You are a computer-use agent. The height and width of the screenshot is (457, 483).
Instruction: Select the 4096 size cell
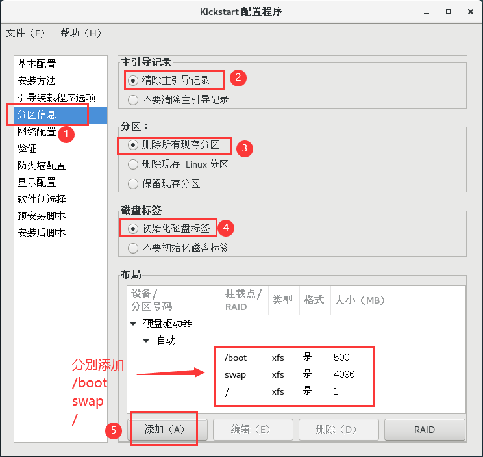[344, 374]
